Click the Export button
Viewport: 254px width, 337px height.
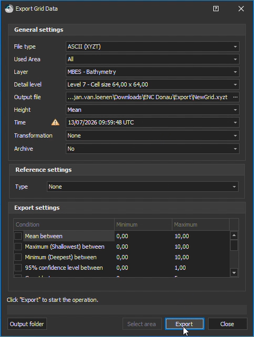[x=184, y=324]
